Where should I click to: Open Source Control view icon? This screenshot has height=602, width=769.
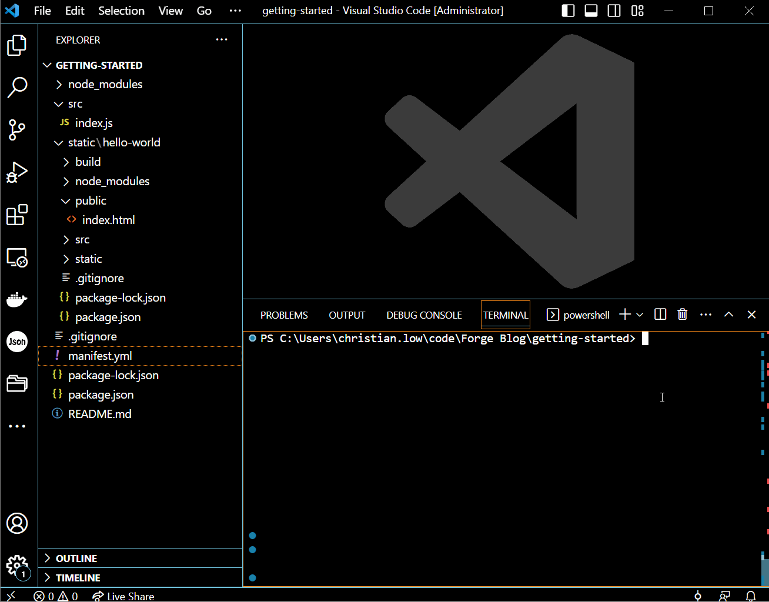17,130
